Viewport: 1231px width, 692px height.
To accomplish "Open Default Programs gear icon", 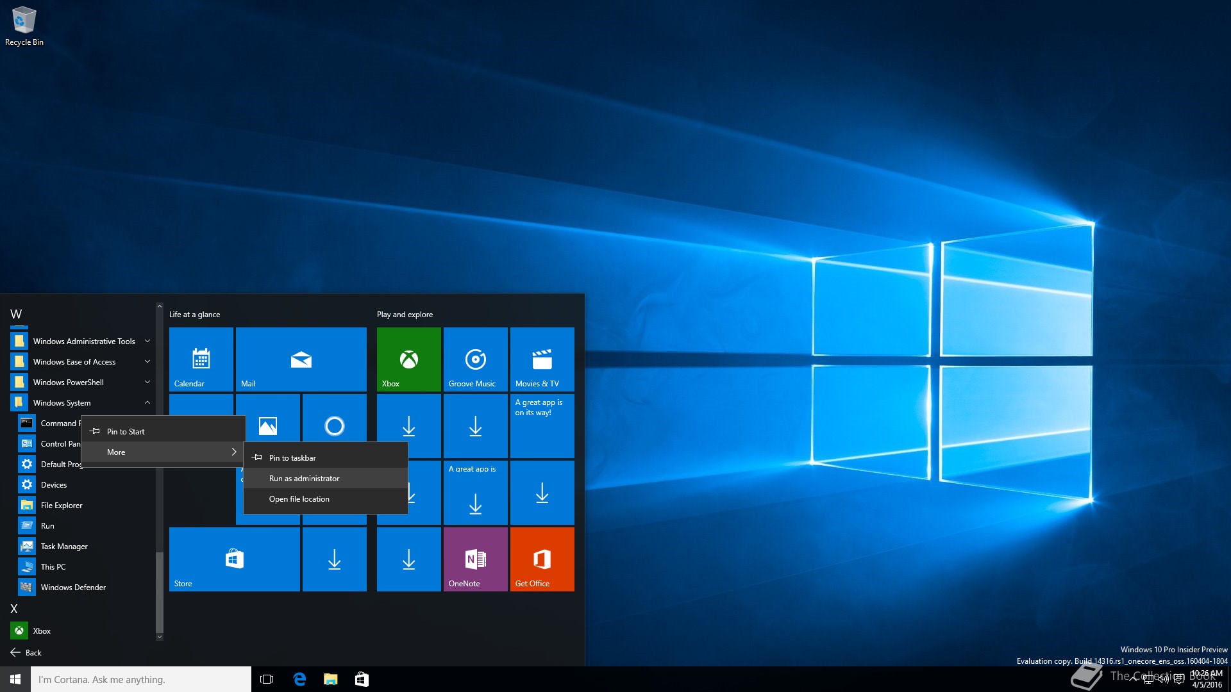I will pos(27,464).
